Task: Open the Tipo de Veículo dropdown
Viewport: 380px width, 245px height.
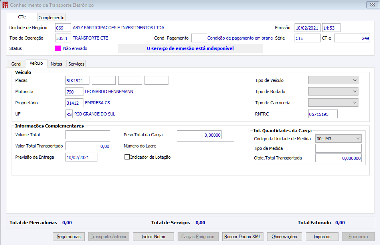Action: (333, 80)
